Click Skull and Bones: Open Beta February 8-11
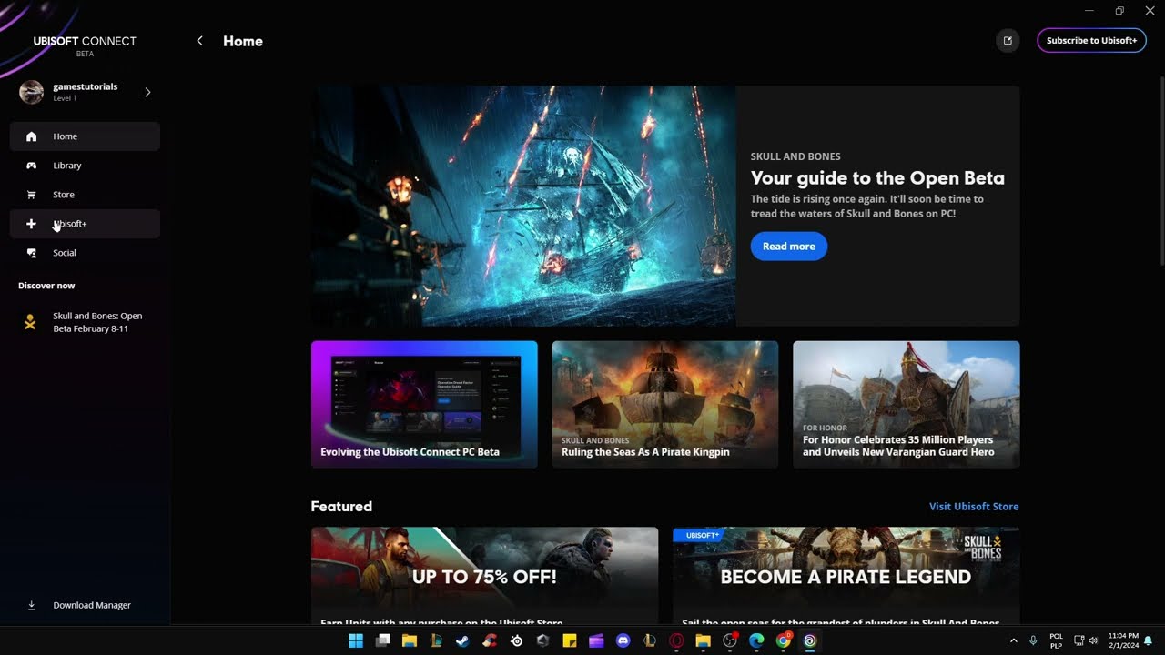The height and width of the screenshot is (655, 1165). pyautogui.click(x=85, y=322)
